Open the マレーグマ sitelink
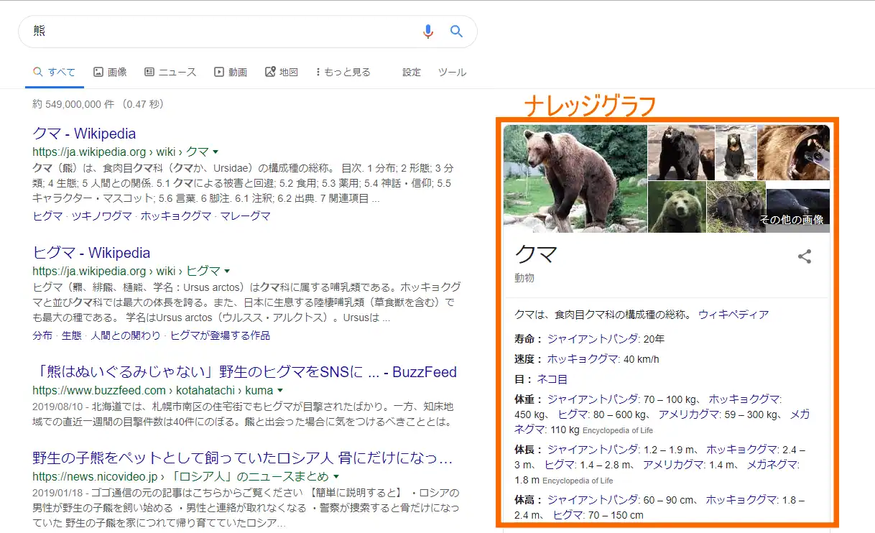This screenshot has width=875, height=533. click(x=245, y=215)
